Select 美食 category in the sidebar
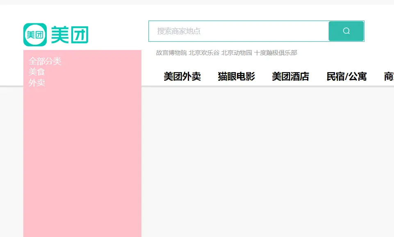 (36, 72)
